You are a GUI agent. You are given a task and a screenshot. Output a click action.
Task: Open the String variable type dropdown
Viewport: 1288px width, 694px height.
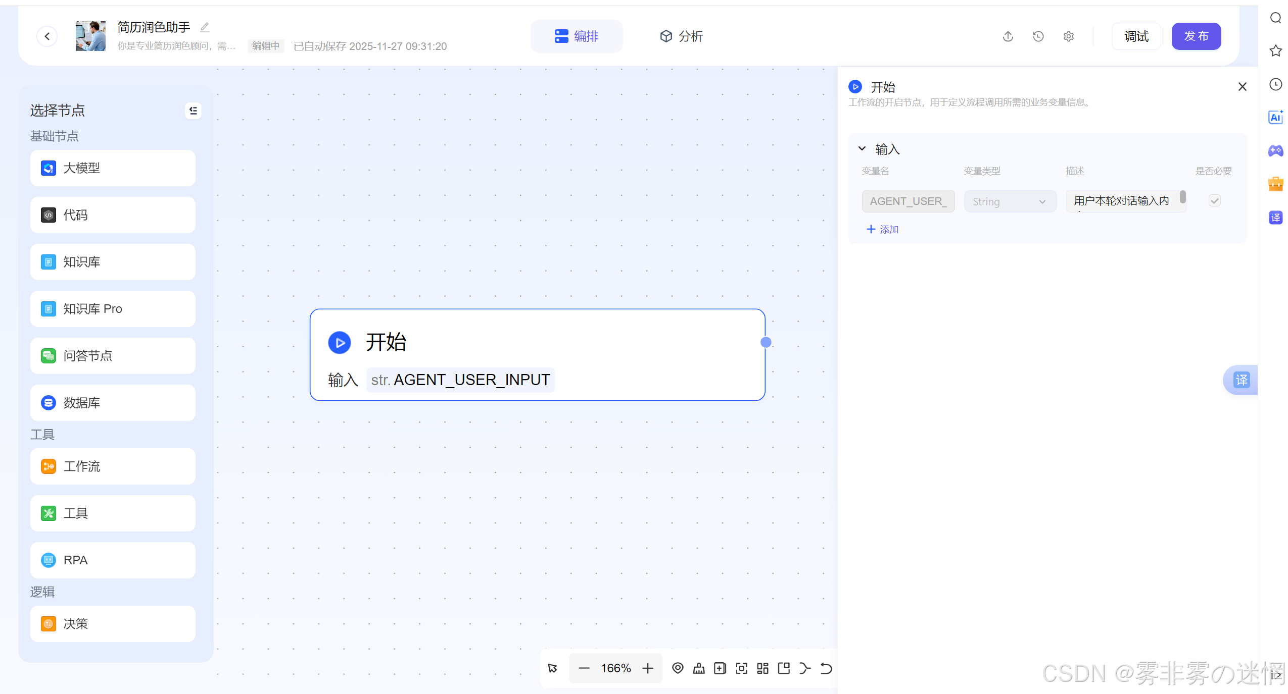click(1009, 201)
